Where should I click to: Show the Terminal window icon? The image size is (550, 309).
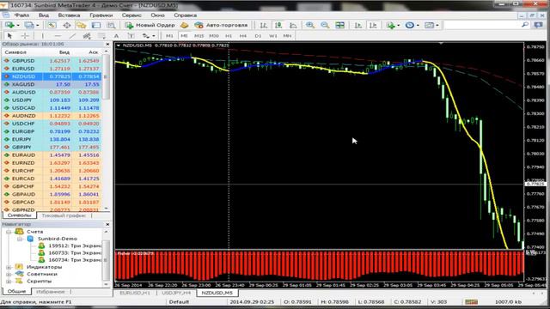click(x=96, y=25)
